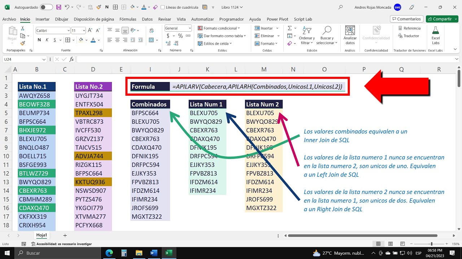Screen dimensions: 462x259
Task: Align text to the left
Action: (110, 40)
